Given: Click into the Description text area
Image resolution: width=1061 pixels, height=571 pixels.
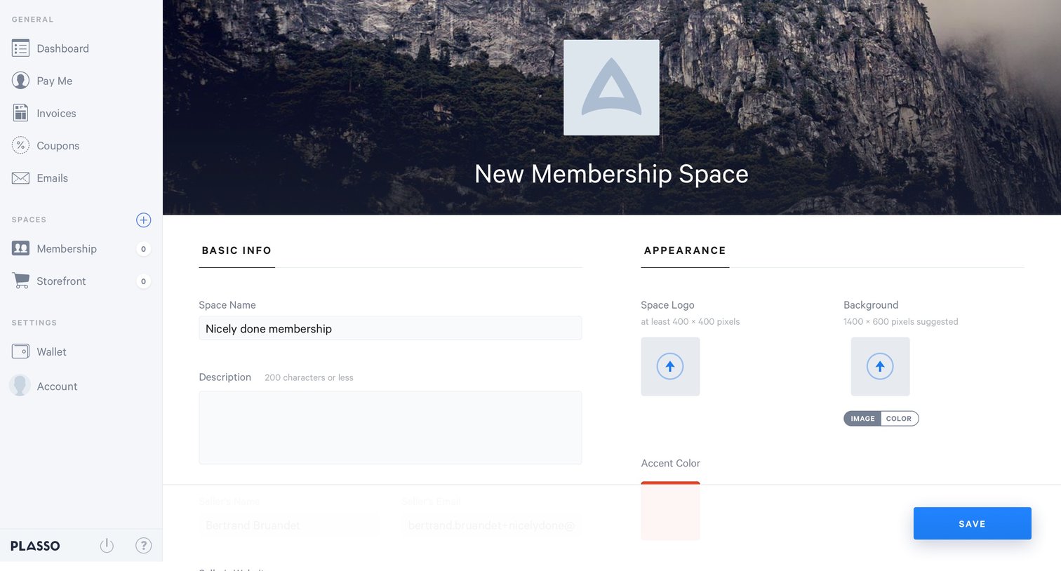Looking at the screenshot, I should (390, 427).
